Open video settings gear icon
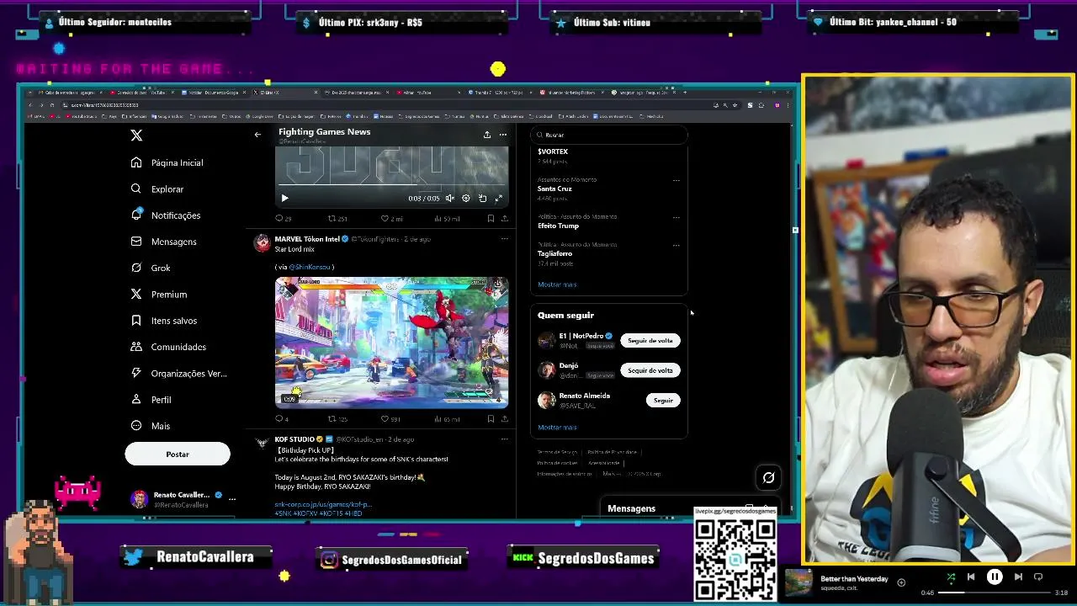Image resolution: width=1077 pixels, height=606 pixels. click(466, 199)
